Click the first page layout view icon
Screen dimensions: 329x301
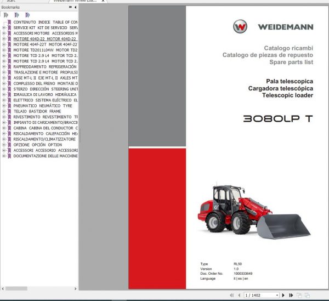pyautogui.click(x=299, y=296)
